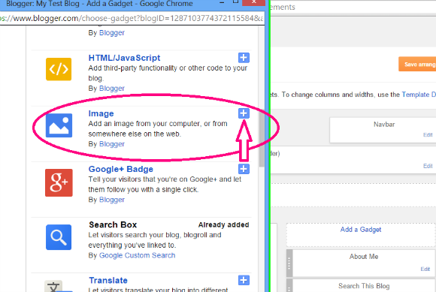Add the HTML/JavaScript gadget with its plus icon

click(244, 58)
